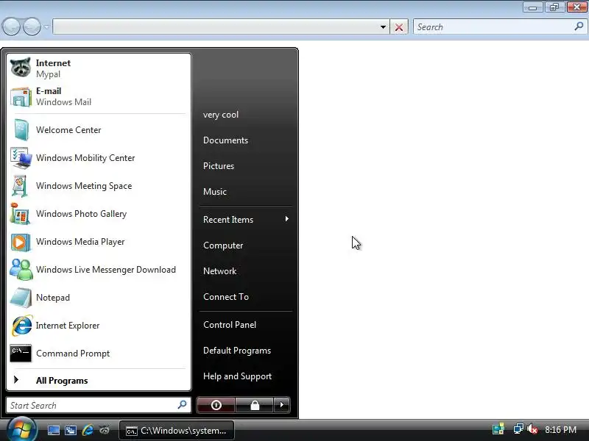589x441 pixels.
Task: Open recent pages dropdown next to Forward
Action: pyautogui.click(x=46, y=27)
